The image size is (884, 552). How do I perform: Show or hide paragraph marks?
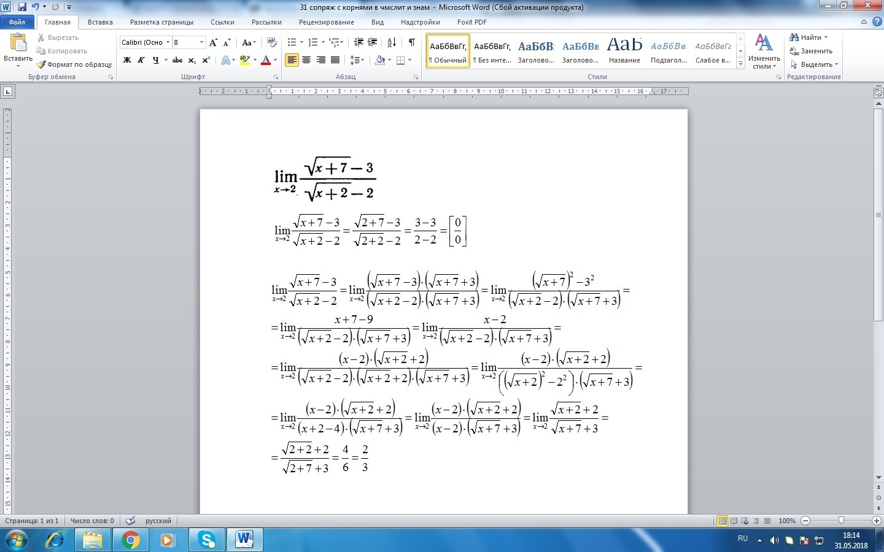pyautogui.click(x=412, y=42)
